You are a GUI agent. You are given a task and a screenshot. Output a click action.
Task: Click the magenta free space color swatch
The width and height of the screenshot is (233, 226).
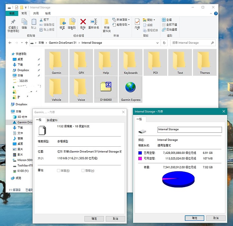[140, 159]
